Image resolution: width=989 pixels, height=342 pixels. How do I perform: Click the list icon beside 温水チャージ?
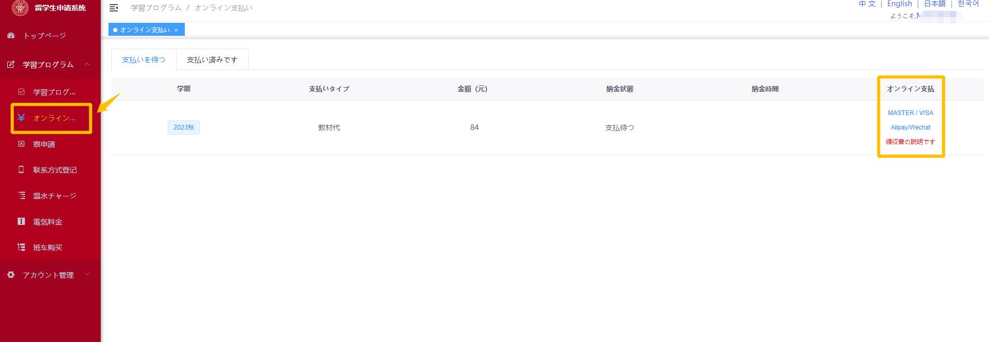(x=21, y=196)
